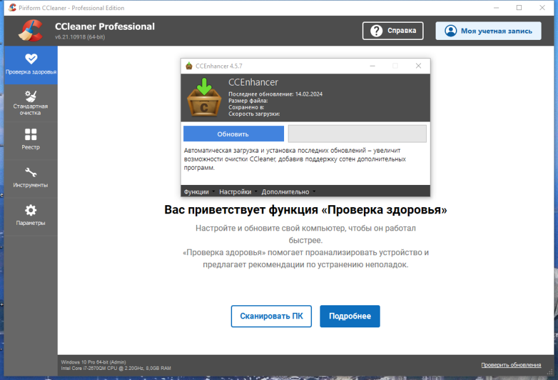Image resolution: width=558 pixels, height=380 pixels.
Task: Open Моя учетная запись
Action: pyautogui.click(x=488, y=30)
